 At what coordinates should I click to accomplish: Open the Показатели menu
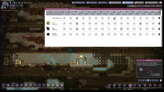pyautogui.click(x=92, y=3)
